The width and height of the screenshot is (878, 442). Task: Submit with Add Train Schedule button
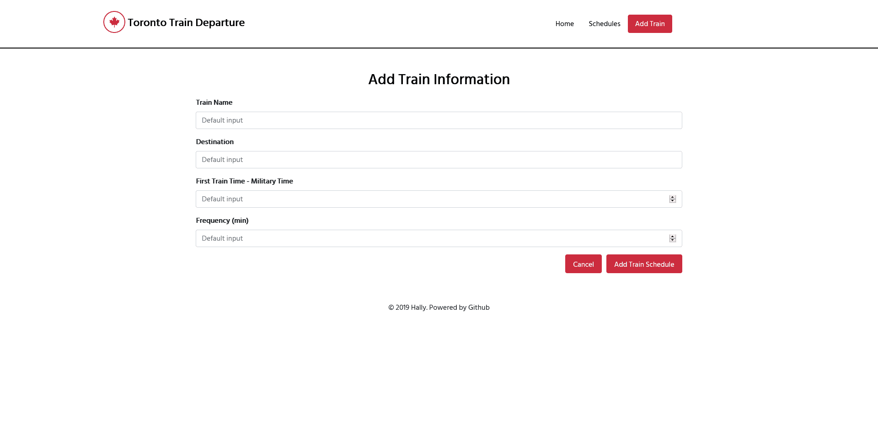(x=644, y=264)
